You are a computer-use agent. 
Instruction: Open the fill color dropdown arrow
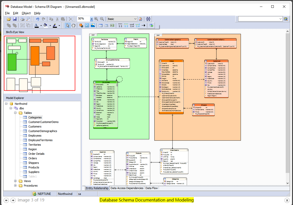point(50,26)
